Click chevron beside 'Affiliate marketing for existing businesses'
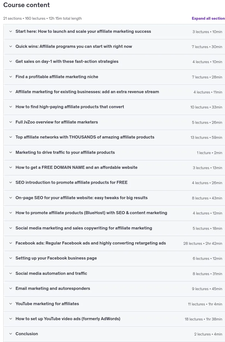Screen dimensions: 225x342 point(11,92)
